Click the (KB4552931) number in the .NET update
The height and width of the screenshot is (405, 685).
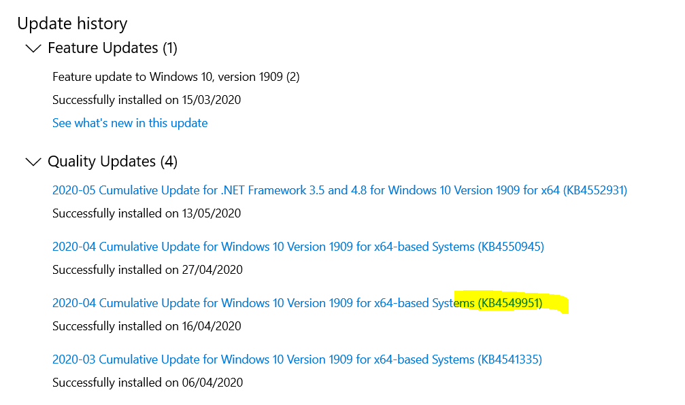pyautogui.click(x=594, y=190)
